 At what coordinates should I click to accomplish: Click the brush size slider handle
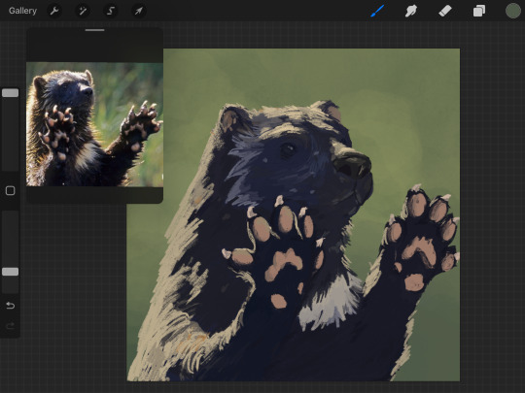[11, 93]
